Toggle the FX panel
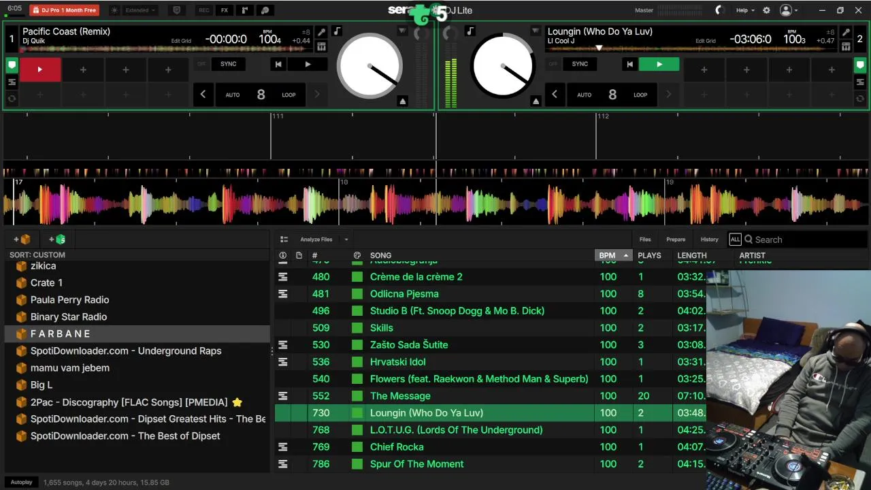Screen dimensions: 871x490 coord(225,10)
